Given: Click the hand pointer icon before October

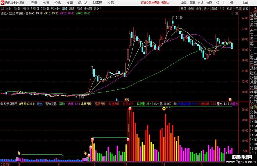Looking at the screenshot, I should tap(85, 153).
